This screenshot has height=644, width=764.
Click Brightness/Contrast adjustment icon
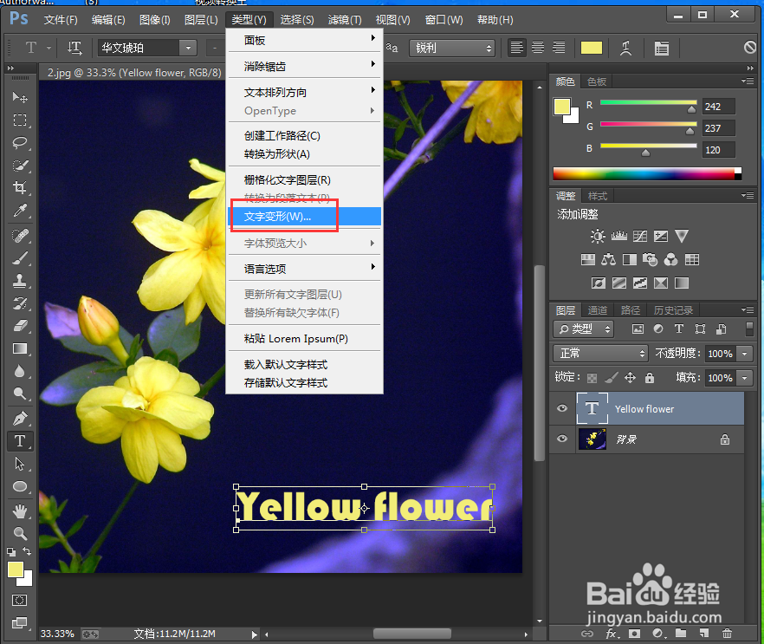point(598,237)
